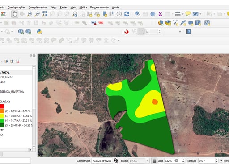Click the Zoom Full extent icon
Screen dimensions: 229x164
pos(44,14)
